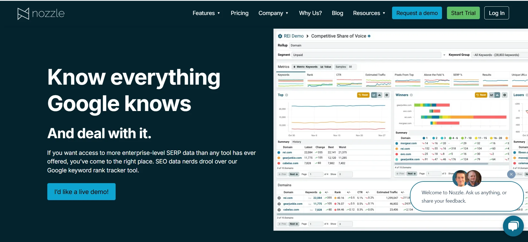This screenshot has height=242, width=528.
Task: Open the Rollup Domain selector
Action: [x=408, y=45]
